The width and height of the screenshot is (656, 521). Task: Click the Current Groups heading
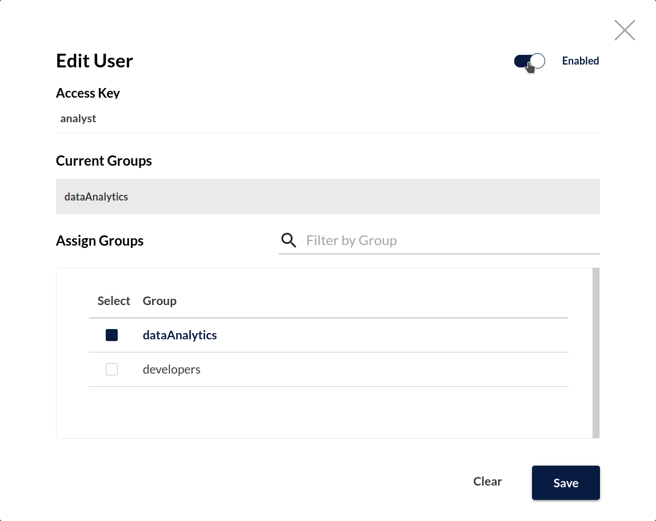pyautogui.click(x=103, y=161)
